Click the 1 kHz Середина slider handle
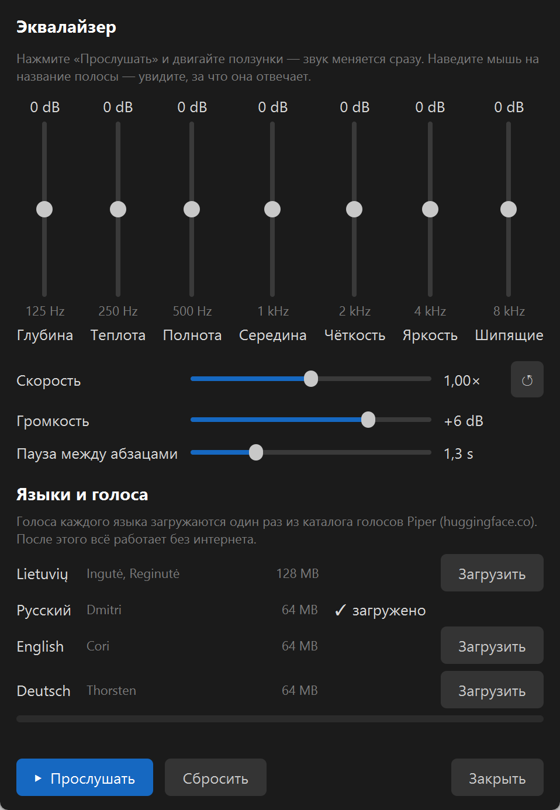 (x=272, y=209)
